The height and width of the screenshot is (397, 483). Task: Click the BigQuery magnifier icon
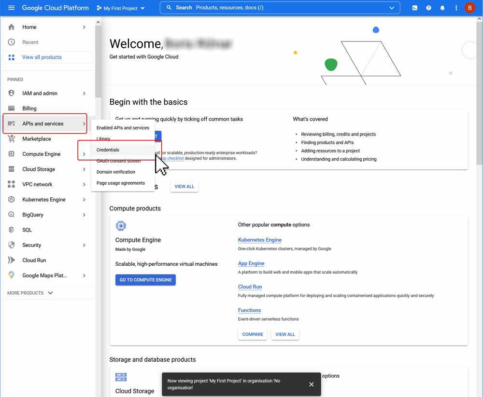pos(12,215)
